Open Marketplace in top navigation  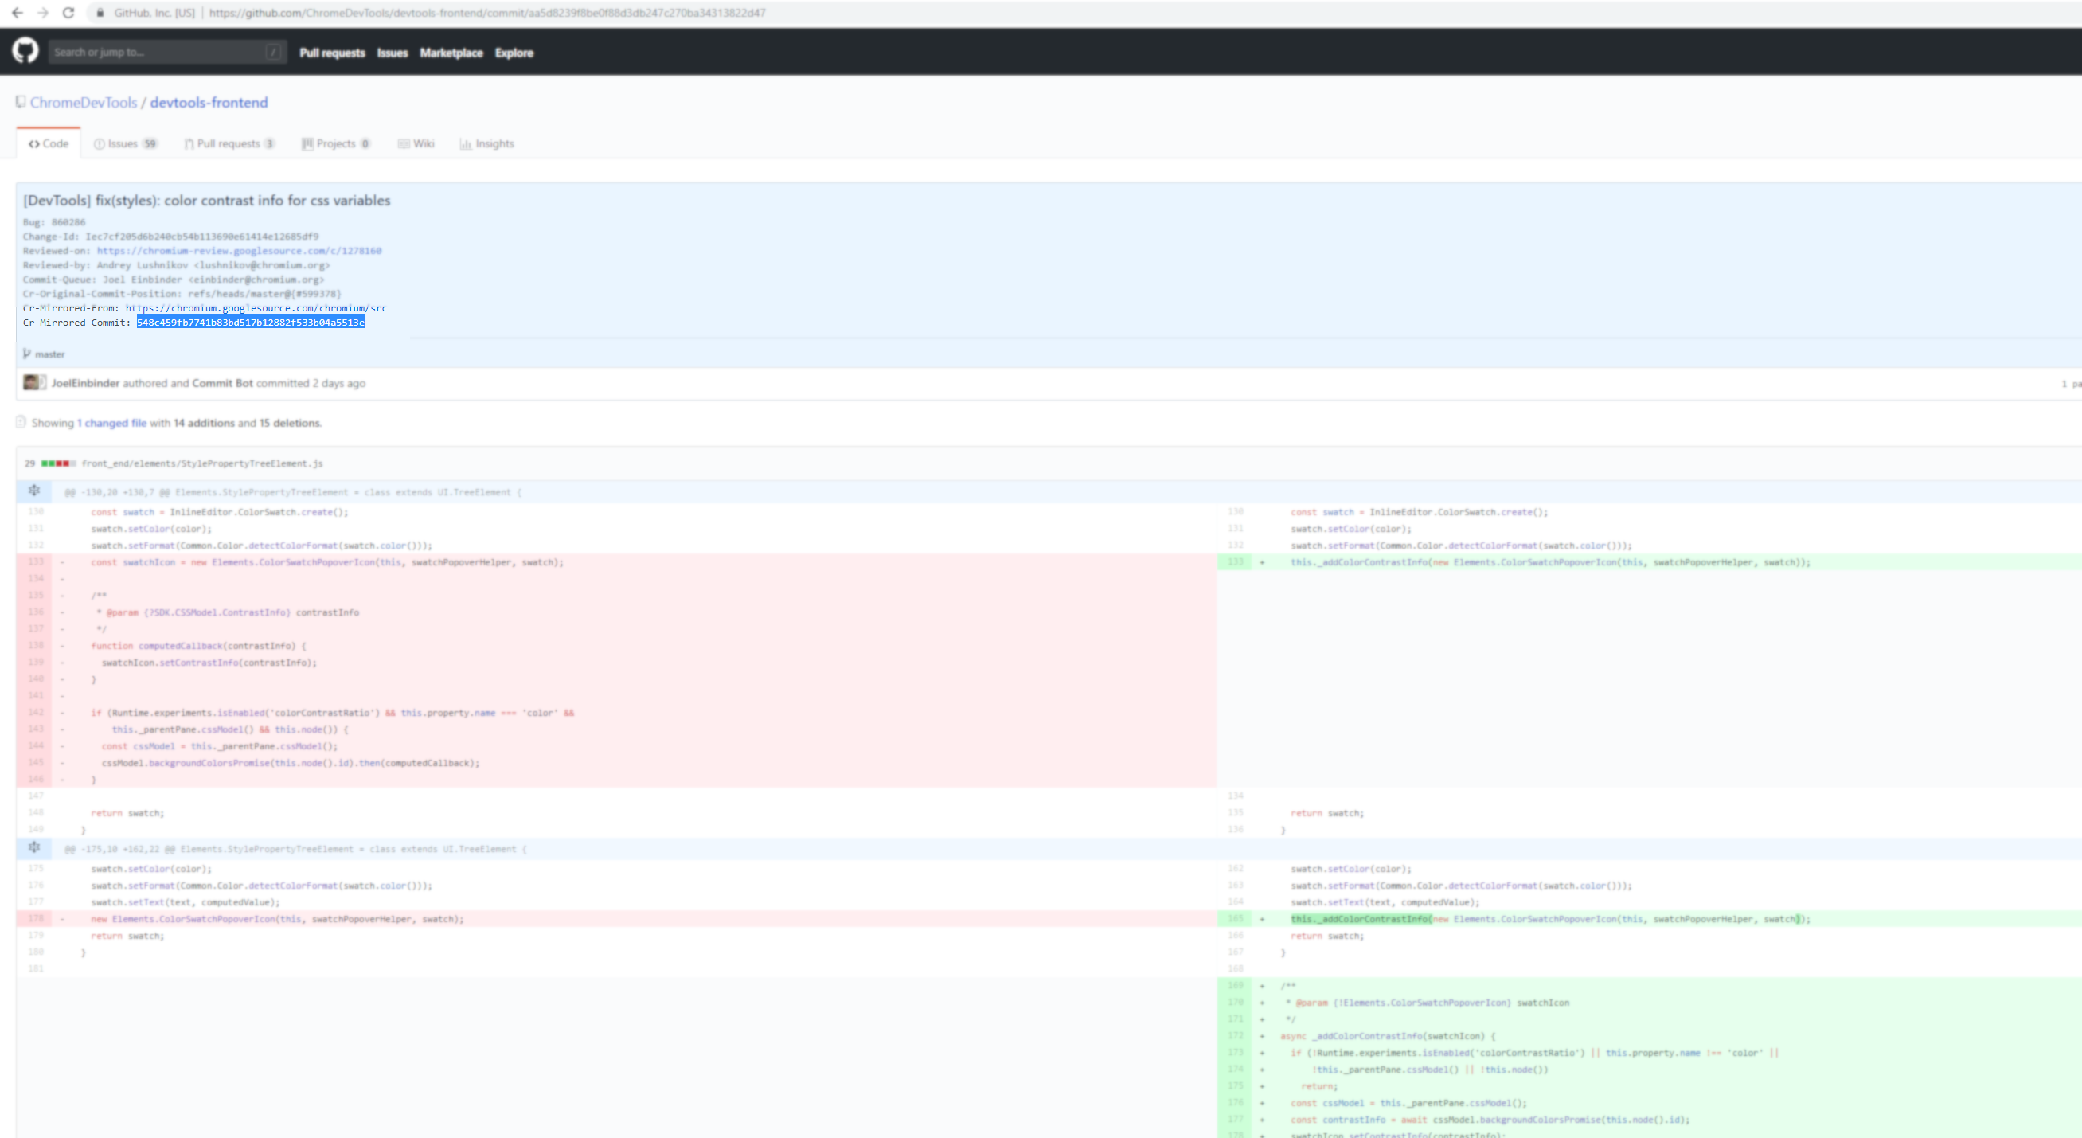tap(451, 53)
